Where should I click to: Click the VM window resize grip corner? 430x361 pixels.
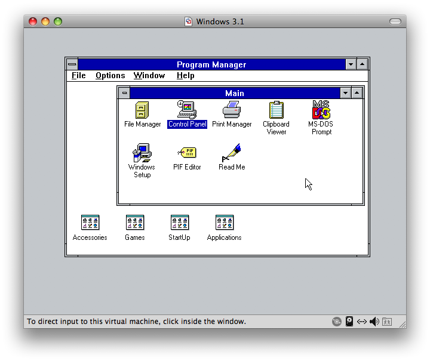point(403,325)
